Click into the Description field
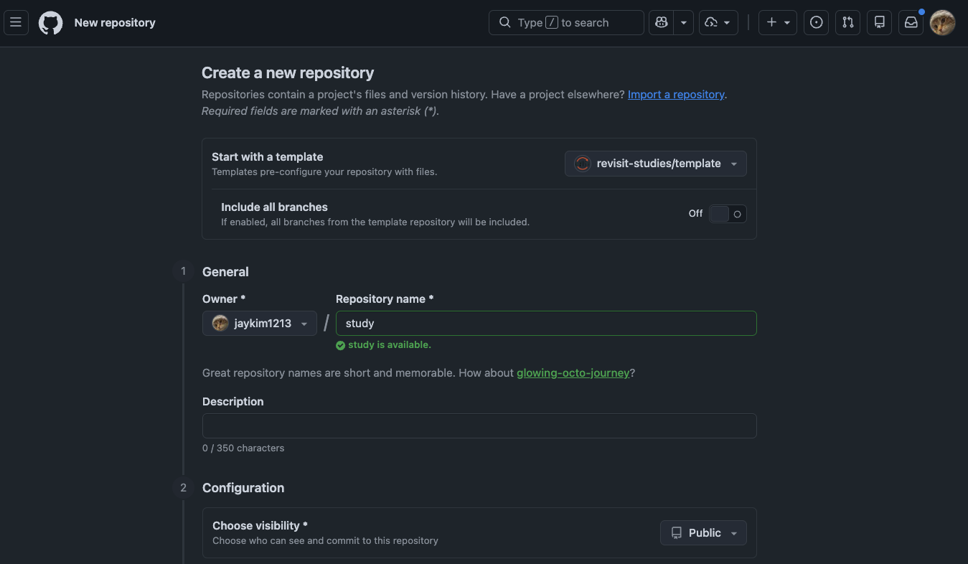This screenshot has height=564, width=968. click(479, 426)
